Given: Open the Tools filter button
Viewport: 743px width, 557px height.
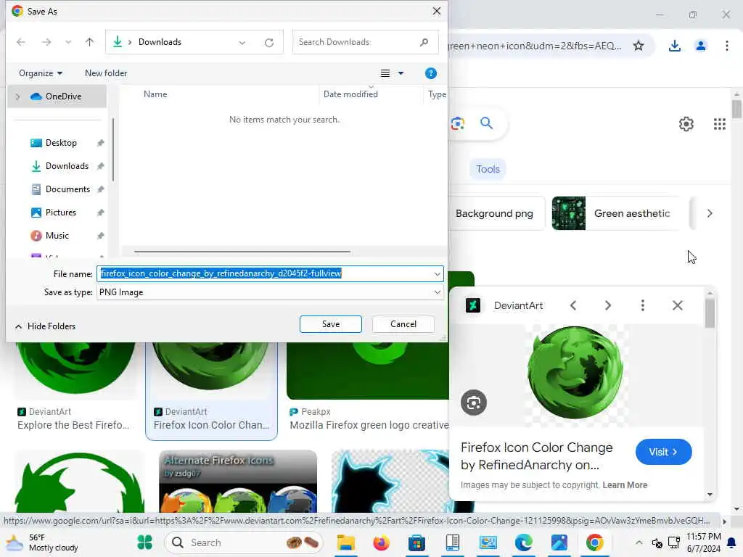Looking at the screenshot, I should [488, 169].
